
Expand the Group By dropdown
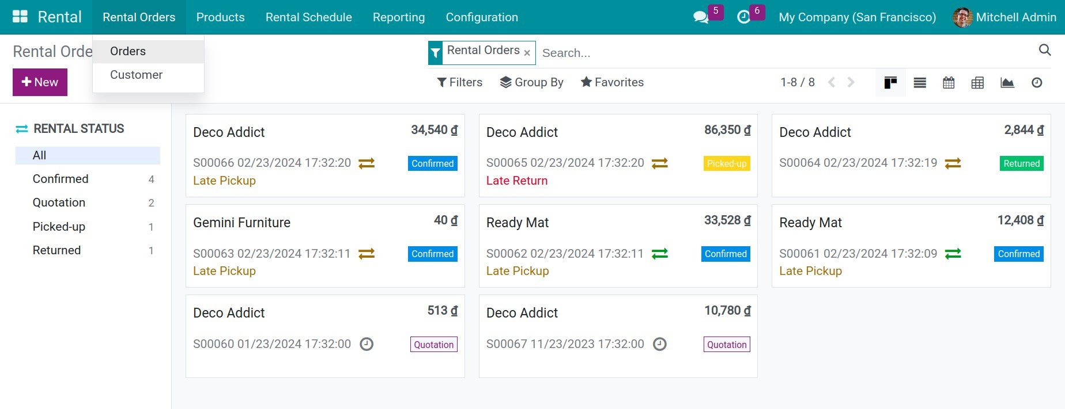532,82
